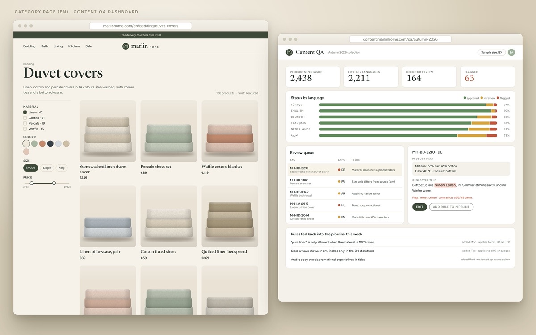Uncheck the Linen material filter
Screen dimensions: 536x335
click(x=25, y=113)
